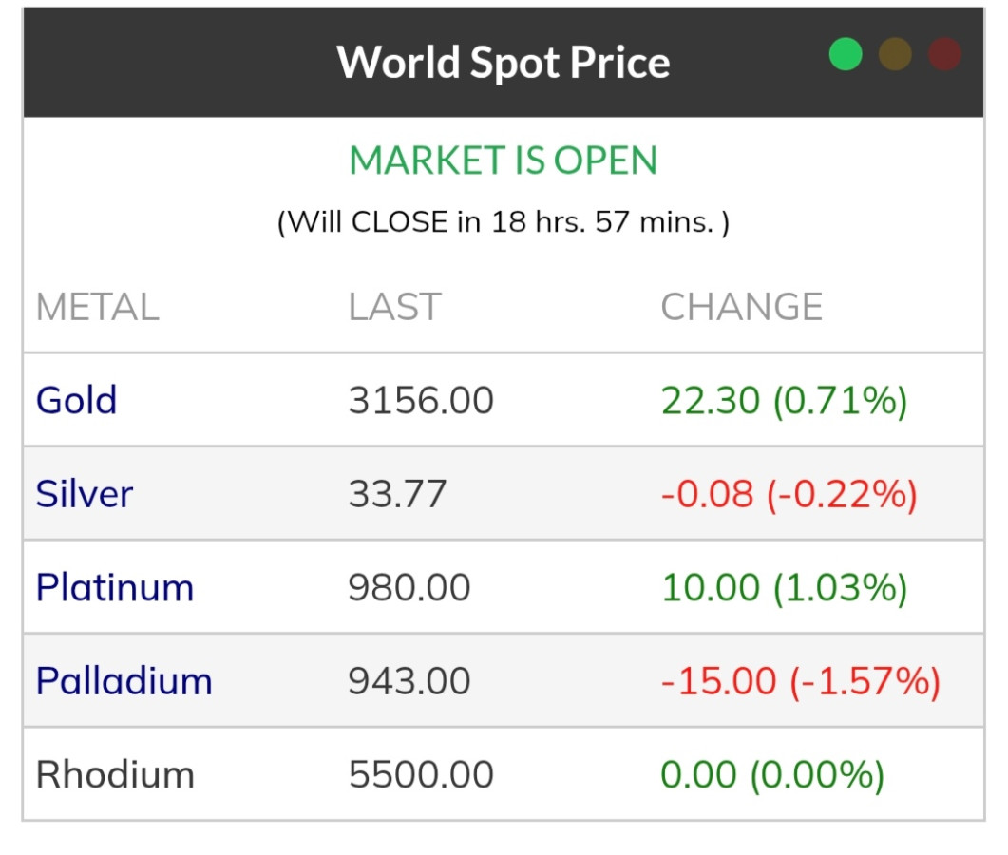Open the Silver metal link
1008x855 pixels.
point(84,494)
